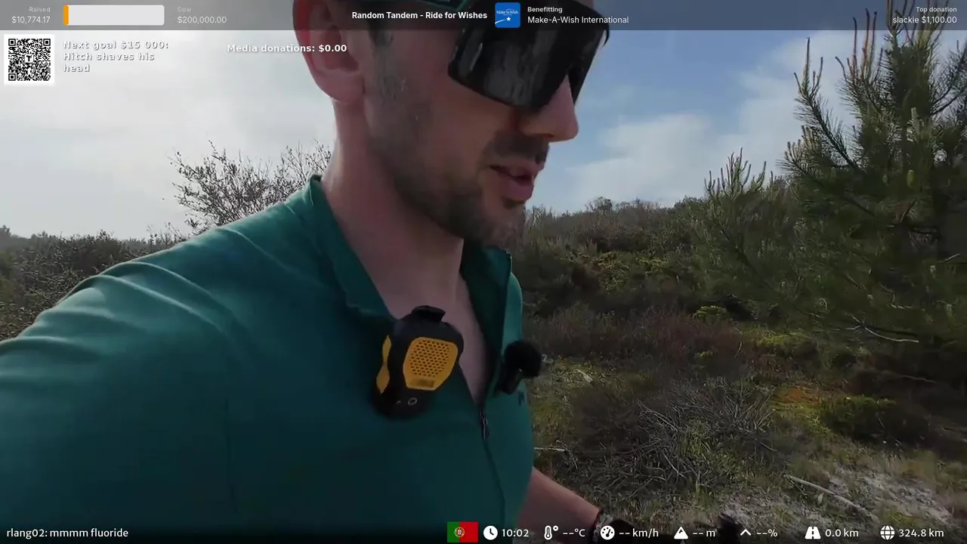967x544 pixels.
Task: Click the fundraising progress bar
Action: tap(113, 15)
